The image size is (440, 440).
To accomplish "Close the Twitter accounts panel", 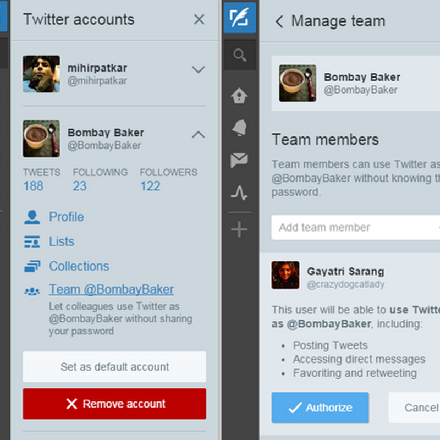I will [x=199, y=19].
